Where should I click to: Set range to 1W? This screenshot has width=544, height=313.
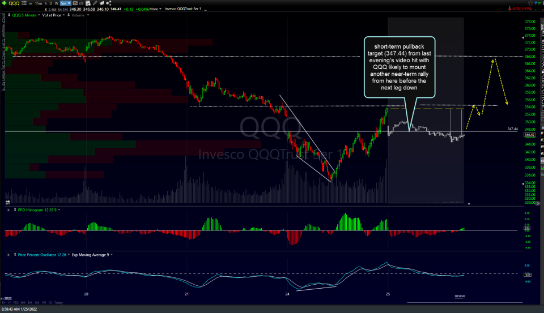pos(44,303)
